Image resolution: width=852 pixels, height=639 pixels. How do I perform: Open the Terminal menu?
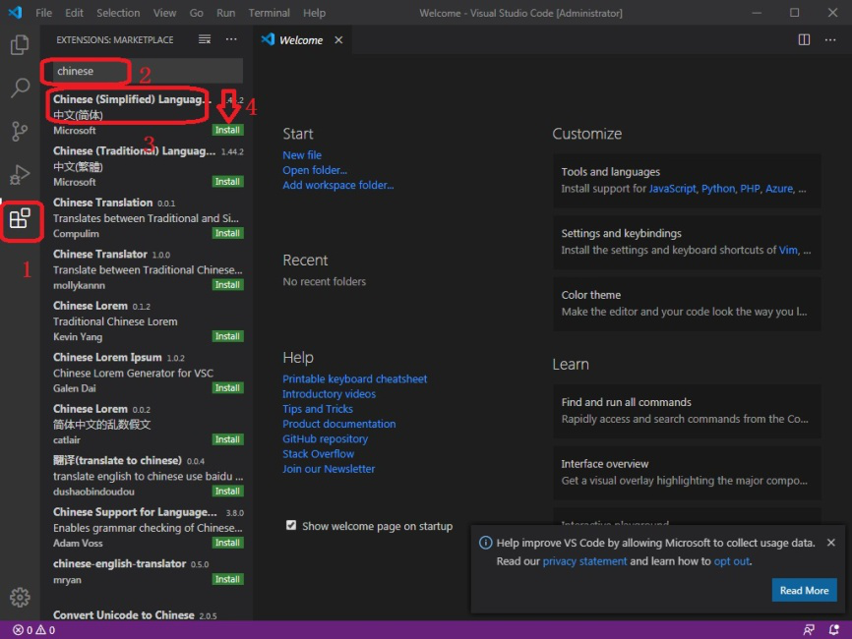(x=269, y=13)
